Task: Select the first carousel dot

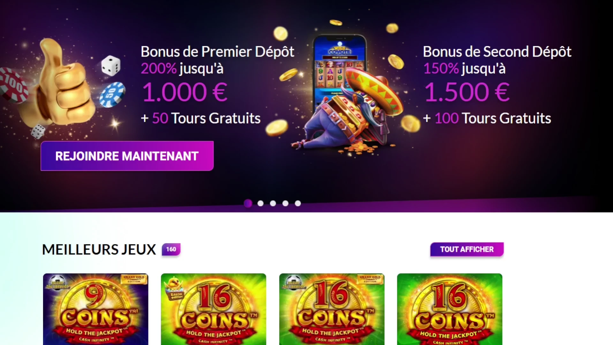Action: coord(248,203)
